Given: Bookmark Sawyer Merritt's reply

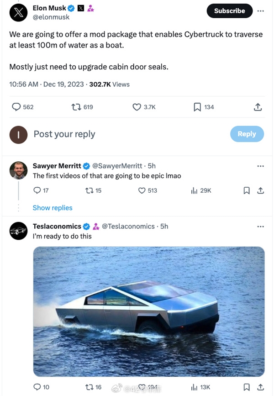Looking at the screenshot, I should pos(247,190).
